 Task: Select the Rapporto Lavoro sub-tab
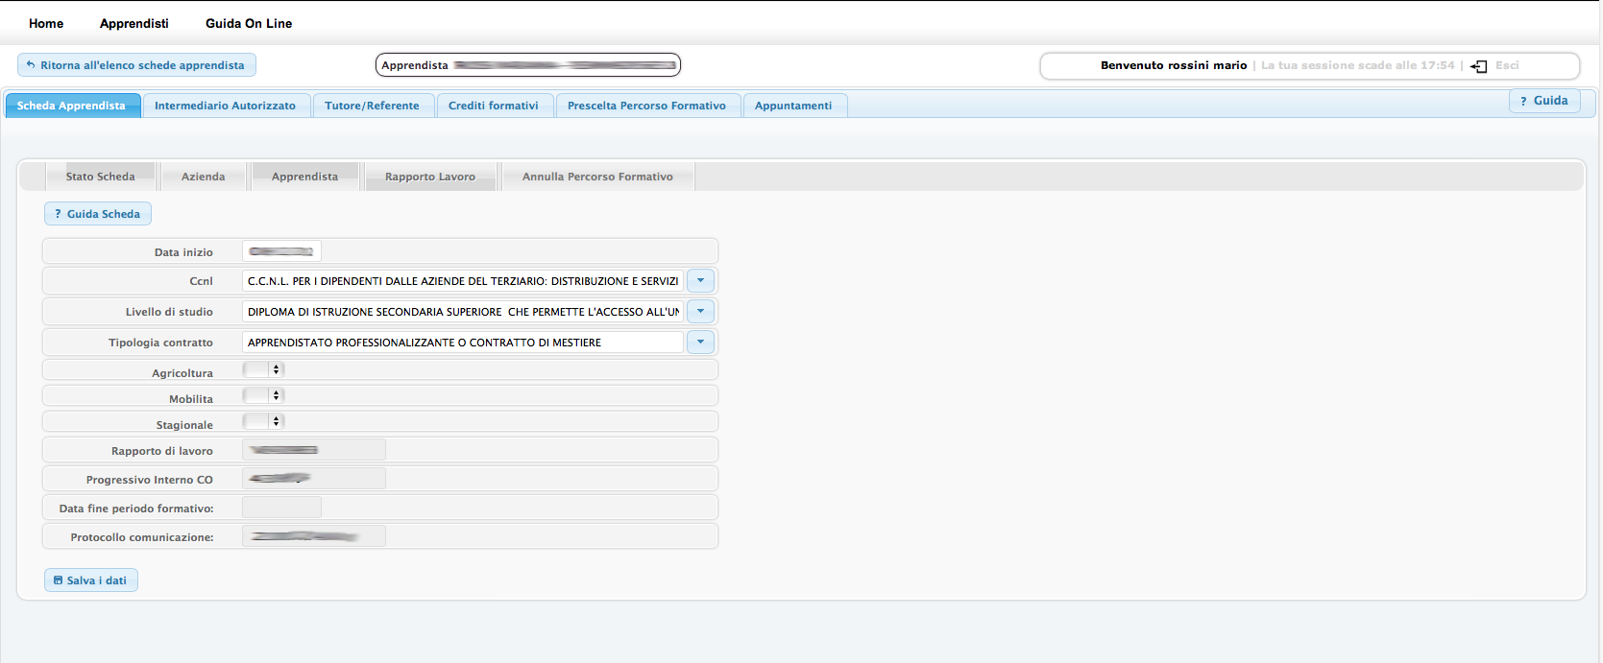click(x=429, y=177)
